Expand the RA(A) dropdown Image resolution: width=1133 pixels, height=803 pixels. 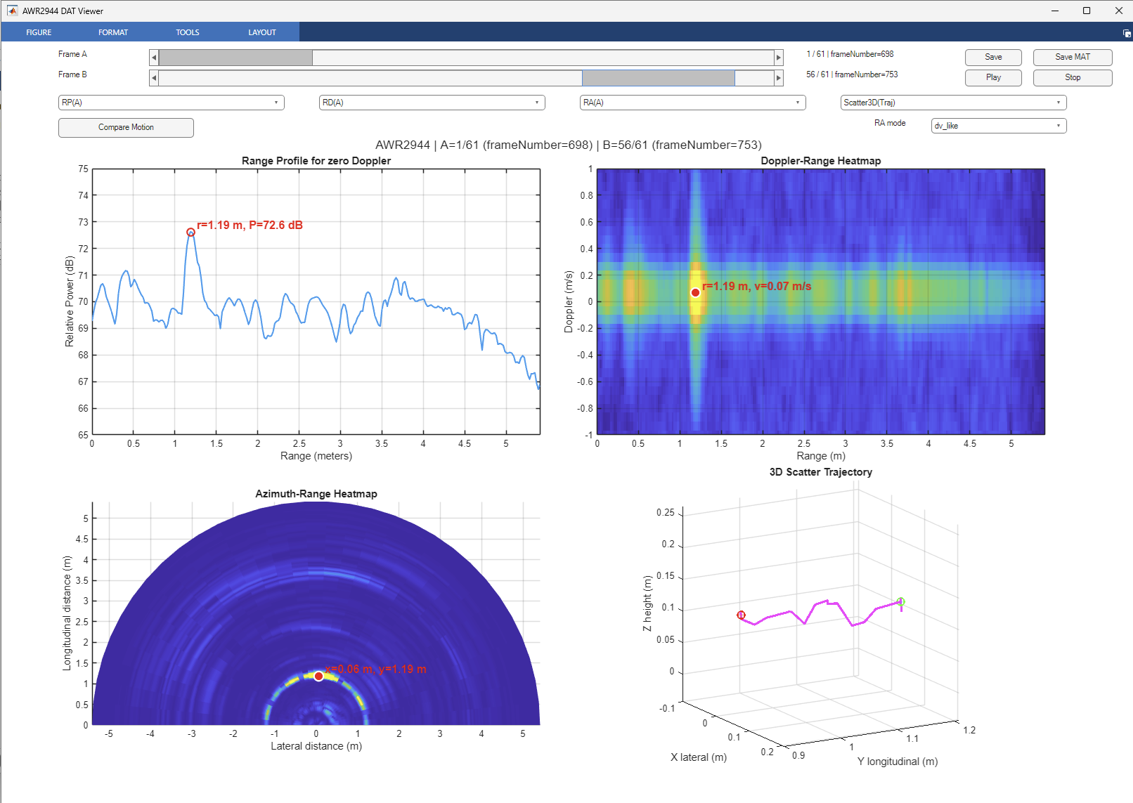(693, 103)
